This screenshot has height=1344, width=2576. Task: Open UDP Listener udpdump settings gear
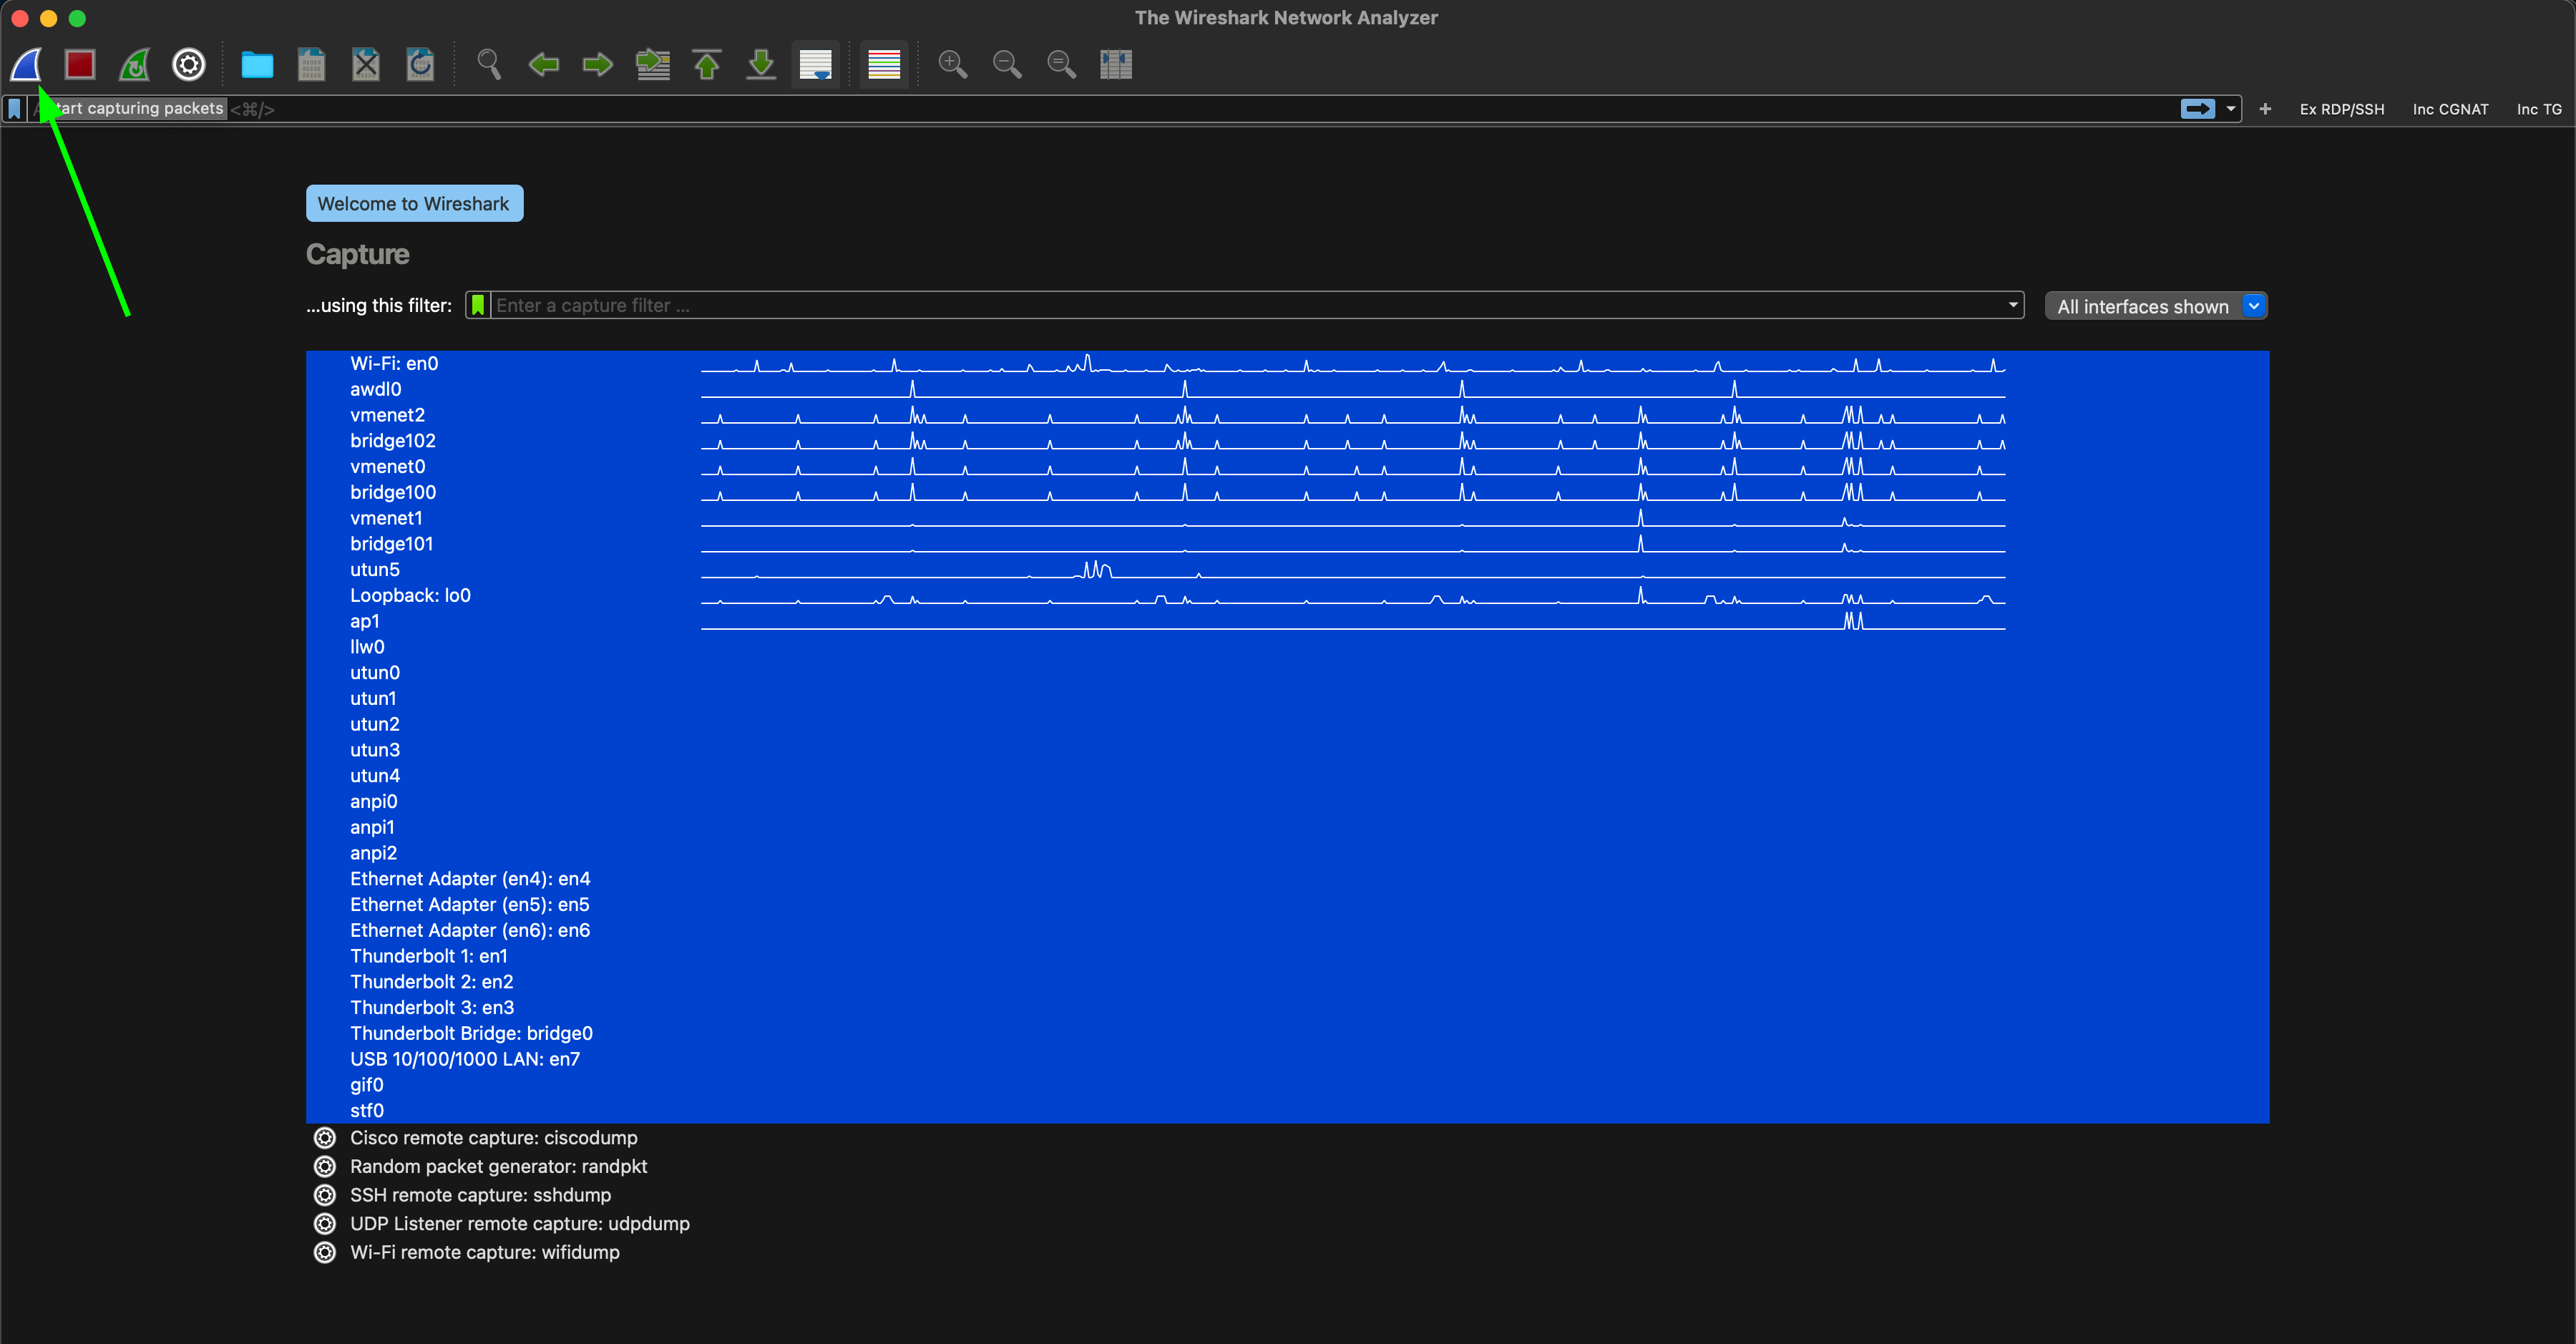pyautogui.click(x=325, y=1224)
